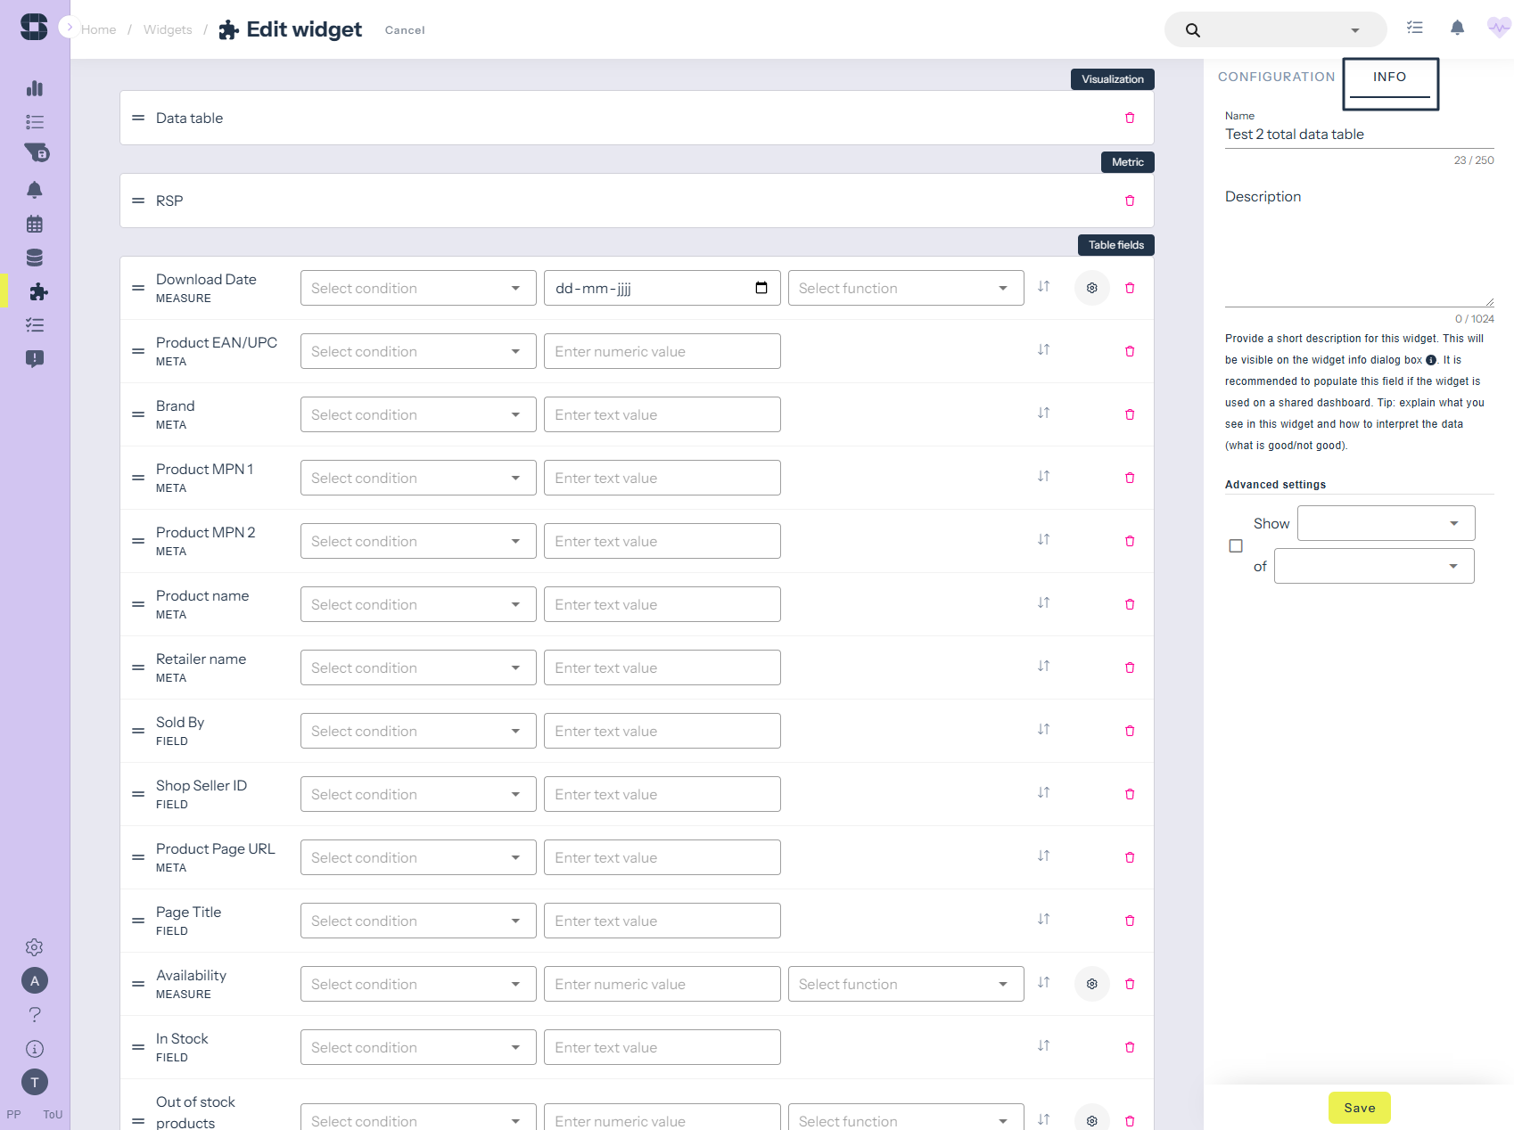Delete the RSP metric row
This screenshot has width=1514, height=1130.
tap(1130, 201)
